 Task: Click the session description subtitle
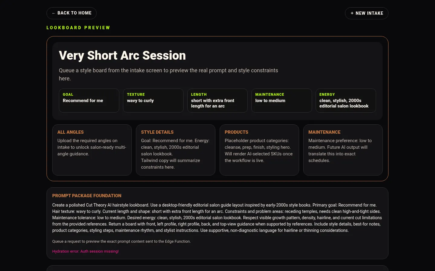point(169,74)
